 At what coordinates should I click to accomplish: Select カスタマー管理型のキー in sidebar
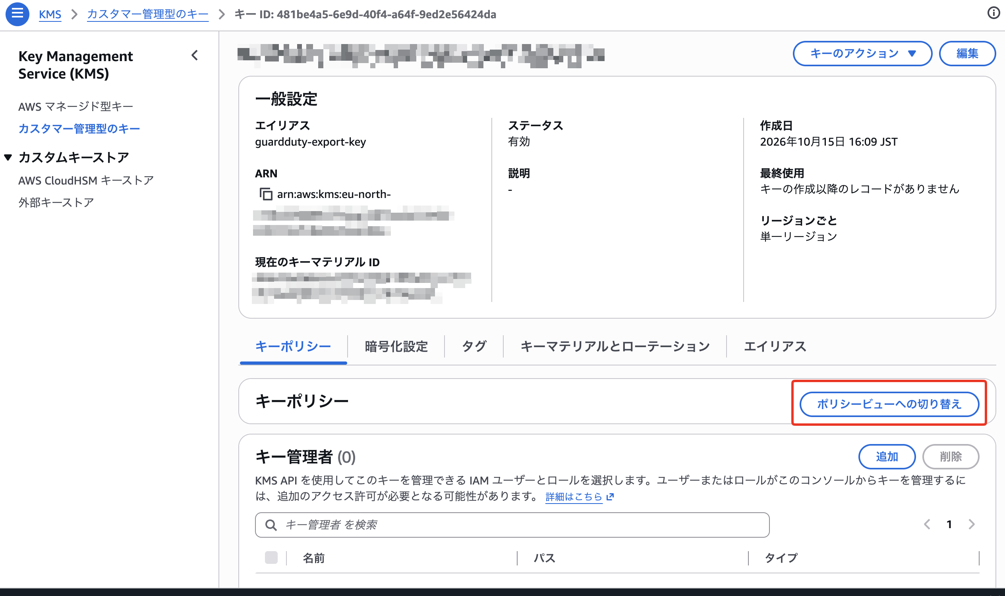(79, 129)
